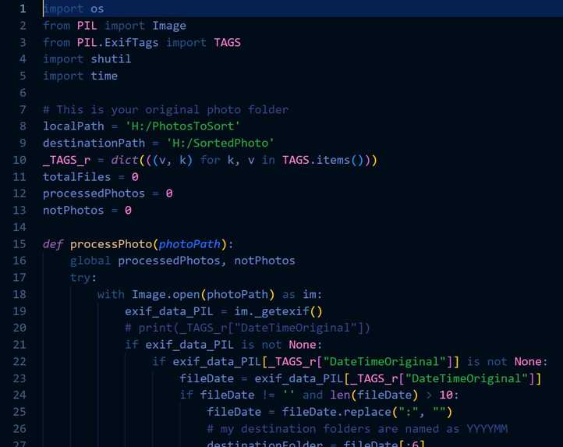Screen dimensions: 563x447
Task: Click the 'photoPath' parameter in the def line
Action: pyautogui.click(x=189, y=244)
